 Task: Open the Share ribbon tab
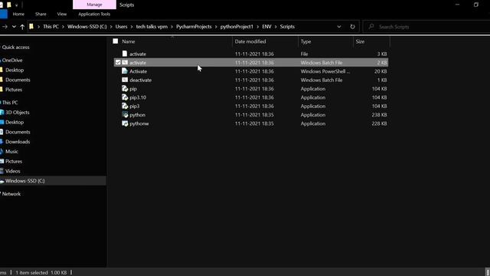pyautogui.click(x=41, y=14)
